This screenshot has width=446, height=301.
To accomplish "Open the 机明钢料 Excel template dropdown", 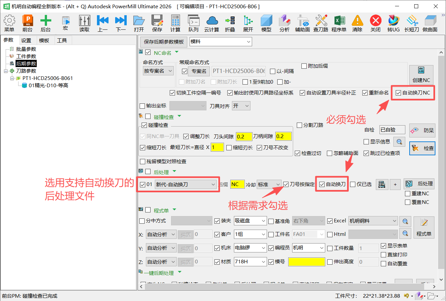I will click(x=373, y=221).
